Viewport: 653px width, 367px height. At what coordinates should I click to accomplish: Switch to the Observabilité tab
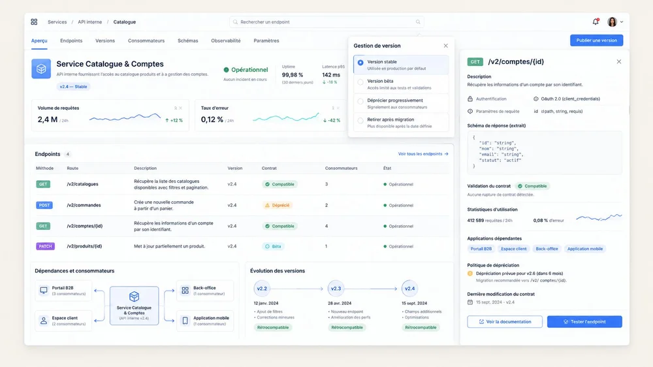tap(226, 41)
